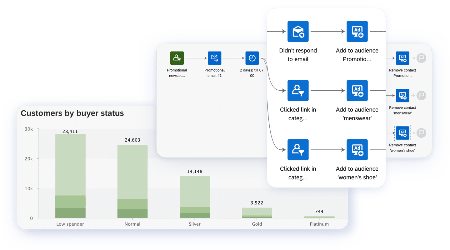The image size is (450, 250).
Task: Click the Add to audience Promotio... label
Action: click(357, 55)
